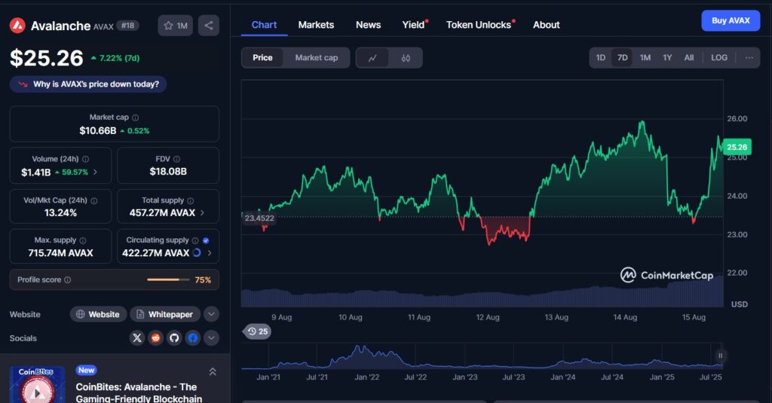This screenshot has height=403, width=772.
Task: Switch to candlestick chart icon
Action: click(406, 58)
